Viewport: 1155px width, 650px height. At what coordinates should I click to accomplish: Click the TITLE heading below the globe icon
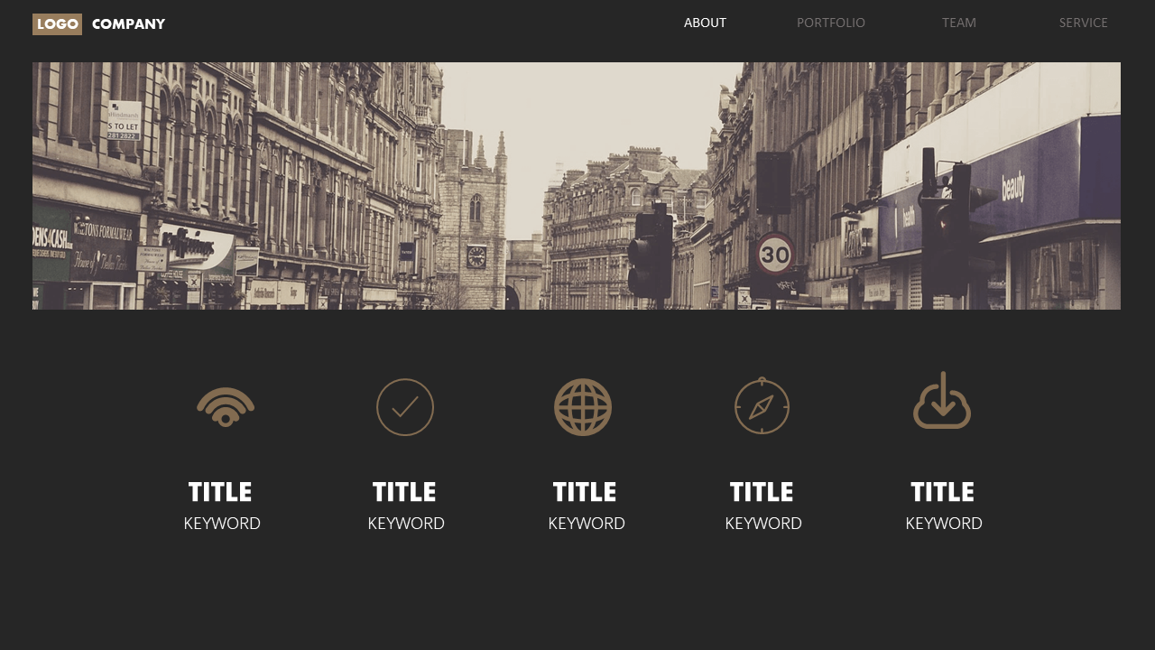coord(585,492)
